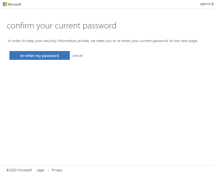This screenshot has width=214, height=174.
Task: Click the ©2020 Microsoft copyright text
Action: (19, 170)
